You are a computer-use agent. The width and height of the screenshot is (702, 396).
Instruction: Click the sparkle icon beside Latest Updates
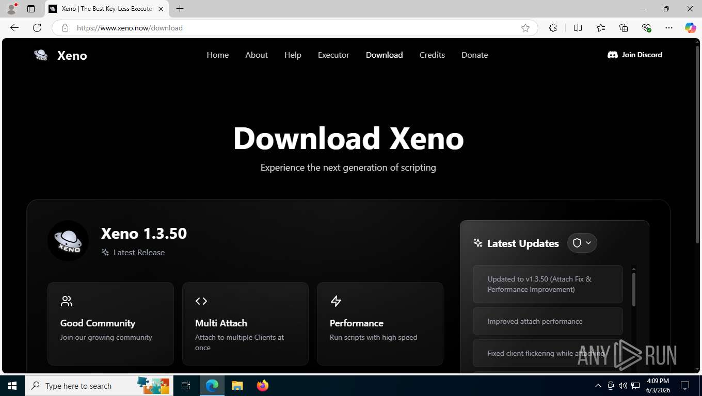coord(478,243)
